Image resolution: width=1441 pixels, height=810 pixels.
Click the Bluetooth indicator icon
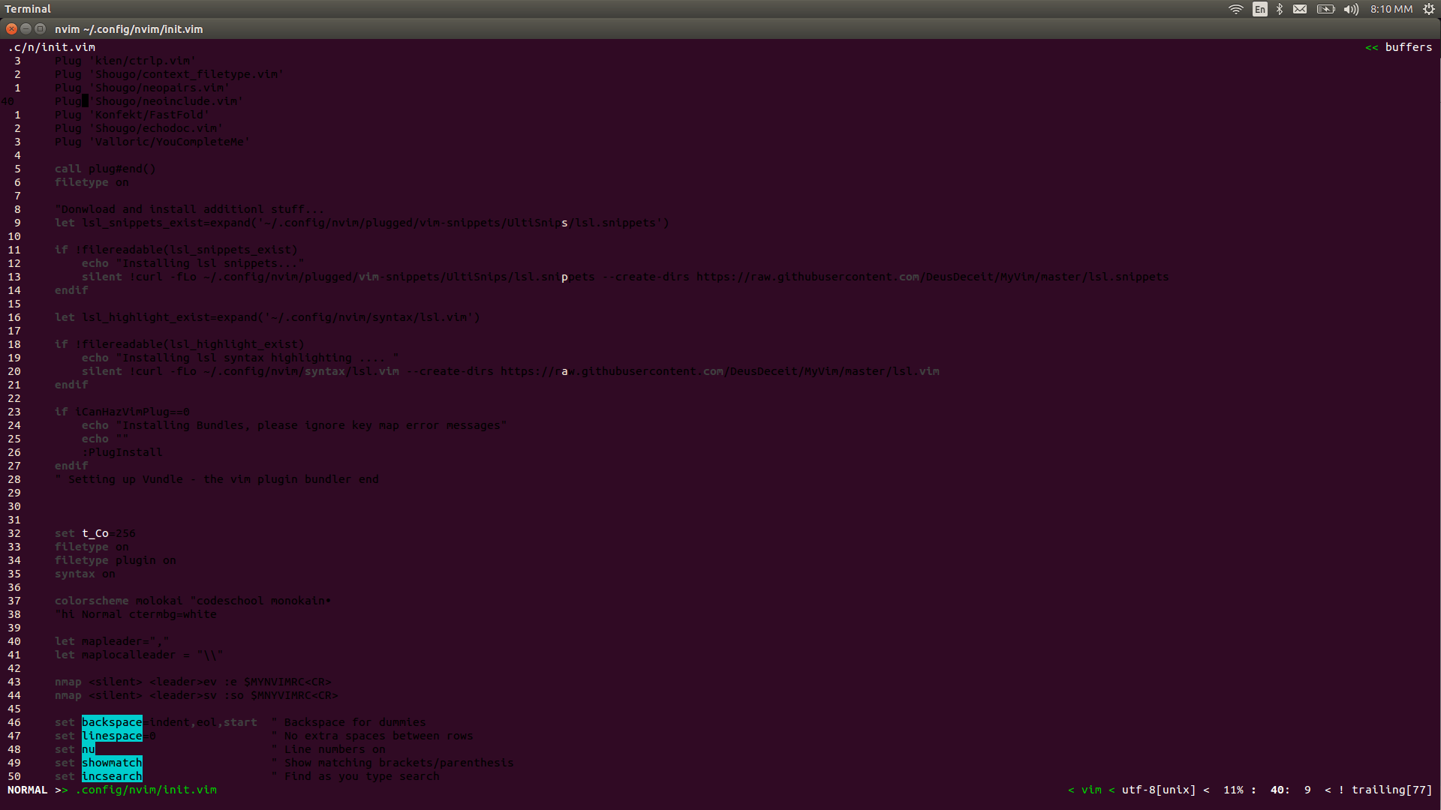(1280, 9)
